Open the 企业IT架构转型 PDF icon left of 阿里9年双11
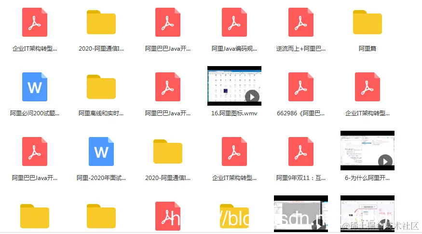The height and width of the screenshot is (234, 422). click(234, 151)
